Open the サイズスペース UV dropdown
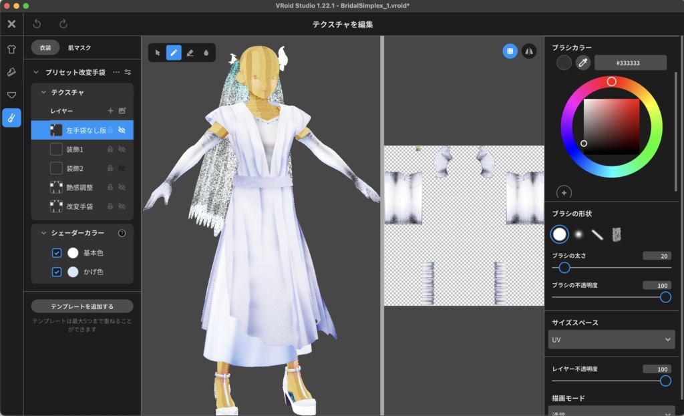This screenshot has width=684, height=416. click(x=611, y=340)
